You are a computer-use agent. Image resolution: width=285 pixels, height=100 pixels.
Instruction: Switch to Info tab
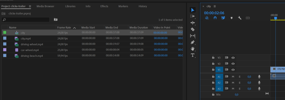point(88,6)
